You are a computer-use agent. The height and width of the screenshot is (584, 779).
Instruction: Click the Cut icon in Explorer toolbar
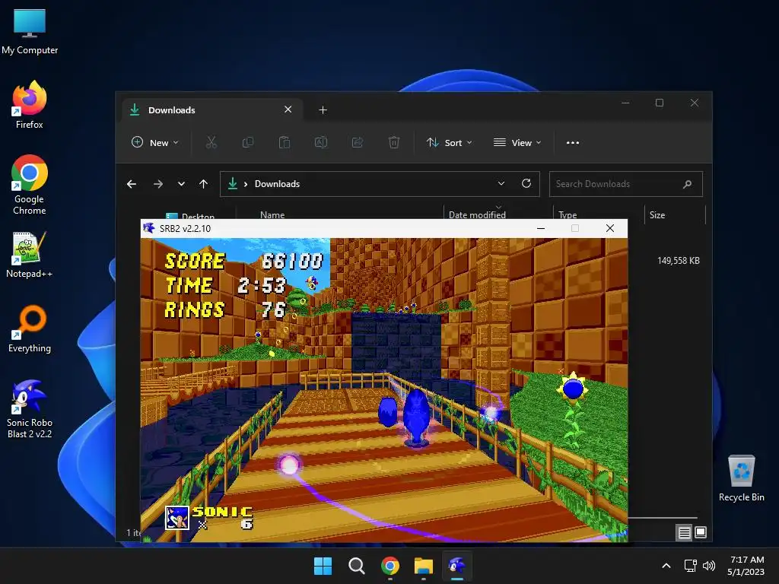pos(211,142)
